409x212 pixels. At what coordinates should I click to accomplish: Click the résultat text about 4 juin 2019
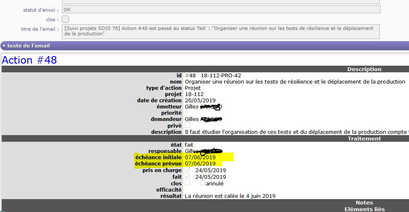230,196
